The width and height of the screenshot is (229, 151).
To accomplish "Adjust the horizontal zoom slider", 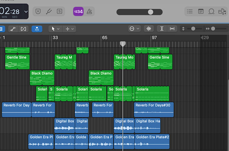I will [219, 29].
